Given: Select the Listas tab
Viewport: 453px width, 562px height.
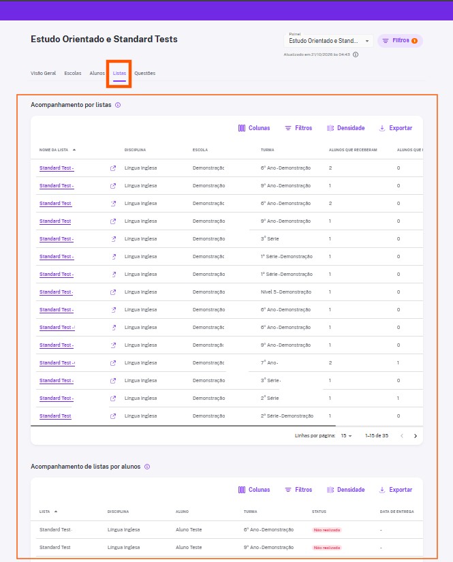Looking at the screenshot, I should tap(119, 73).
